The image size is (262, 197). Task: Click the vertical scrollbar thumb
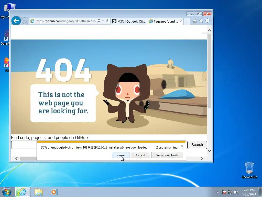point(209,71)
